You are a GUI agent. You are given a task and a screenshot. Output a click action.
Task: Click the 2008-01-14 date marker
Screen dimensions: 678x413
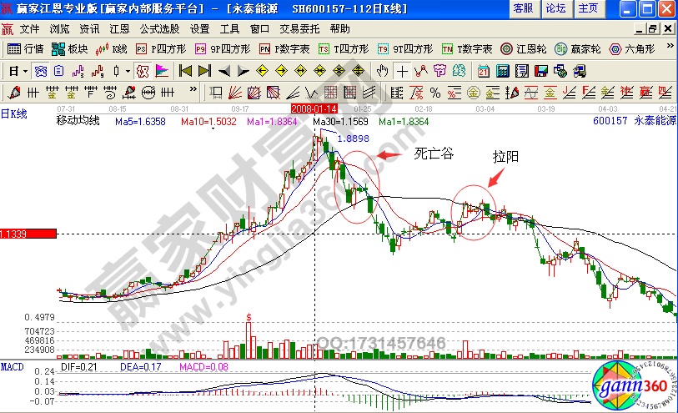tap(314, 108)
